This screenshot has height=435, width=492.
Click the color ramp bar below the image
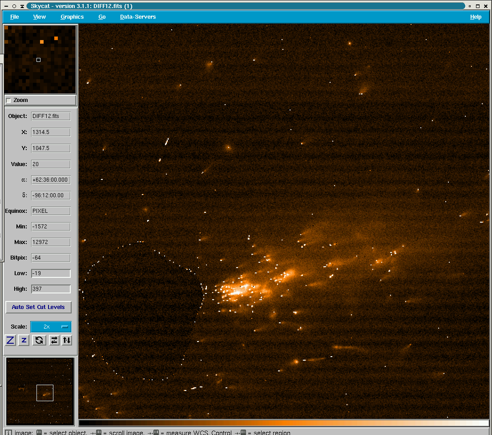coord(284,423)
